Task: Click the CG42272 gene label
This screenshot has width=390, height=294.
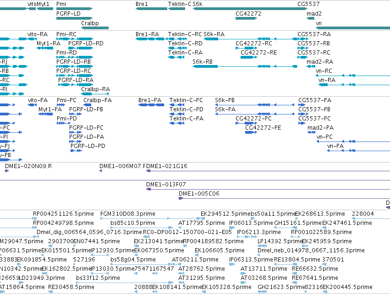Action: [248, 14]
